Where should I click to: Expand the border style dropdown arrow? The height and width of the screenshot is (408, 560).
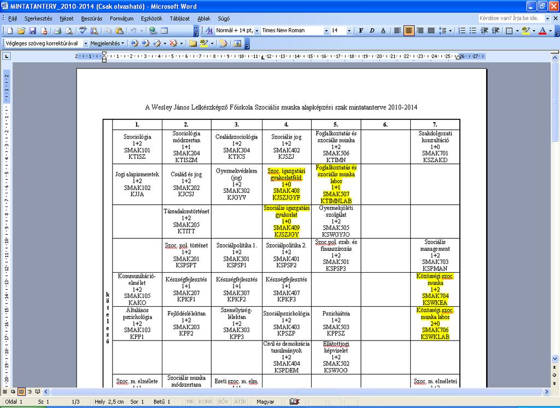[x=517, y=31]
